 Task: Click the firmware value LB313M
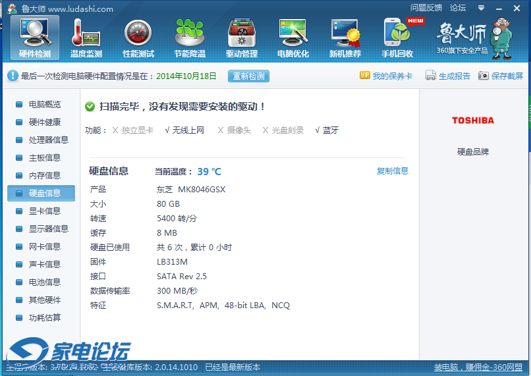click(172, 262)
